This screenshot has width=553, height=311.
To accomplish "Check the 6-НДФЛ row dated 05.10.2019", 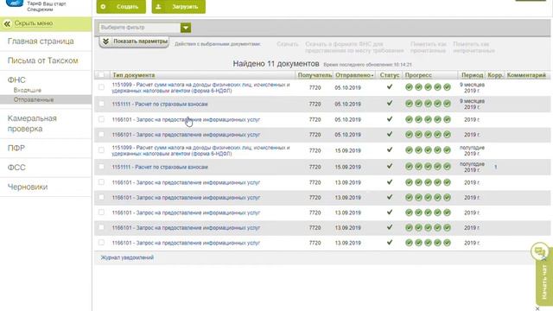I will pyautogui.click(x=101, y=87).
